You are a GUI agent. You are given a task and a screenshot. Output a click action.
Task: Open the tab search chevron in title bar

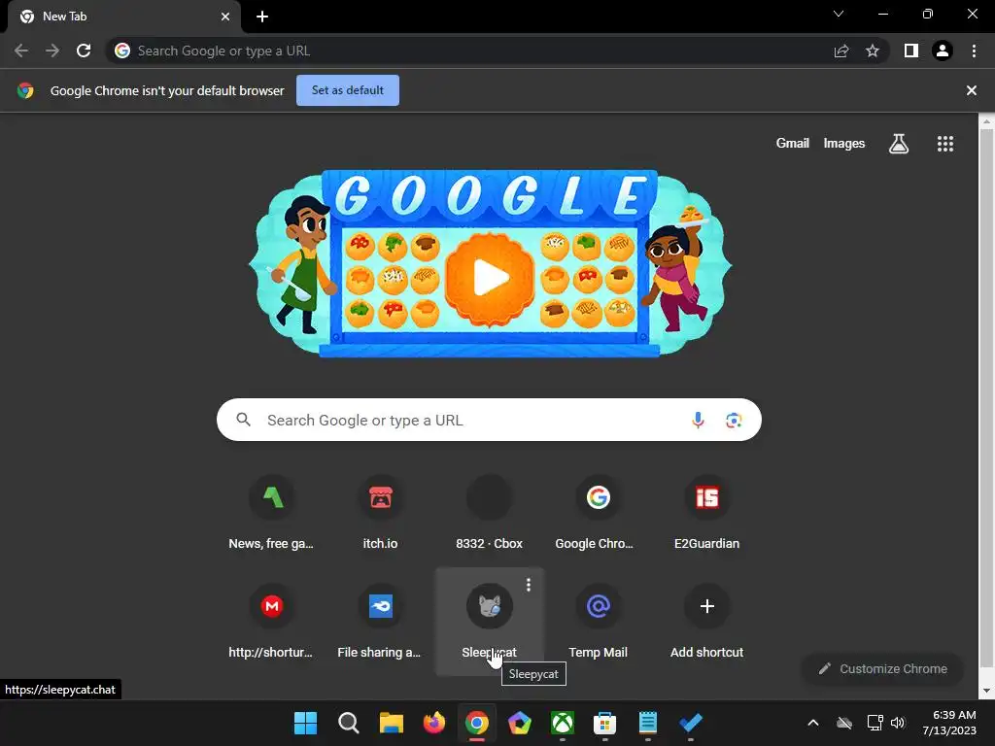(839, 14)
